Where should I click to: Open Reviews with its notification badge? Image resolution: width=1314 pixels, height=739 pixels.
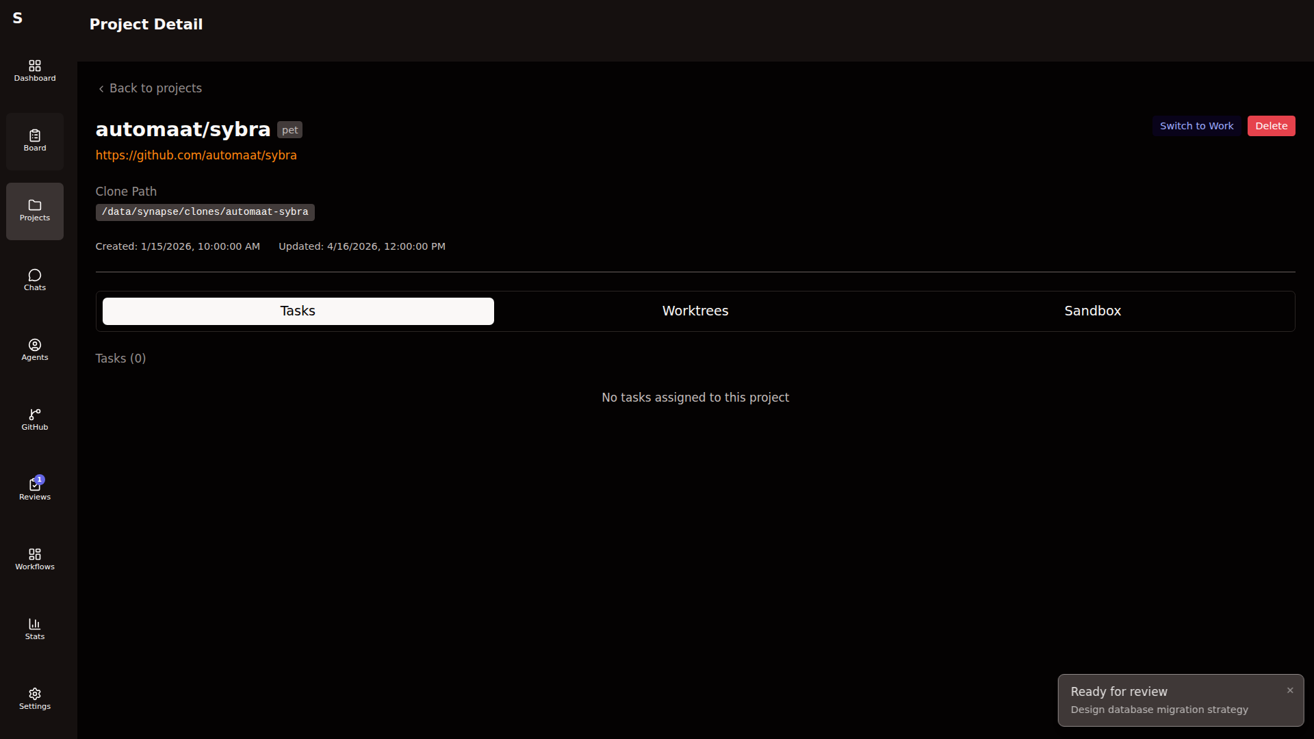tap(35, 489)
